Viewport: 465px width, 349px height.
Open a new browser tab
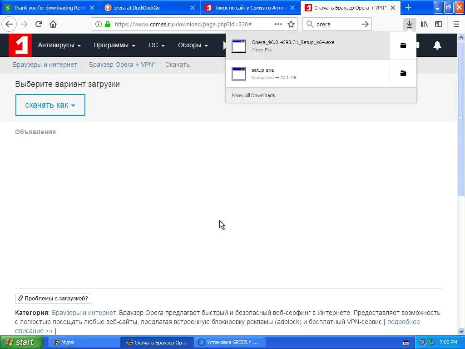[408, 8]
